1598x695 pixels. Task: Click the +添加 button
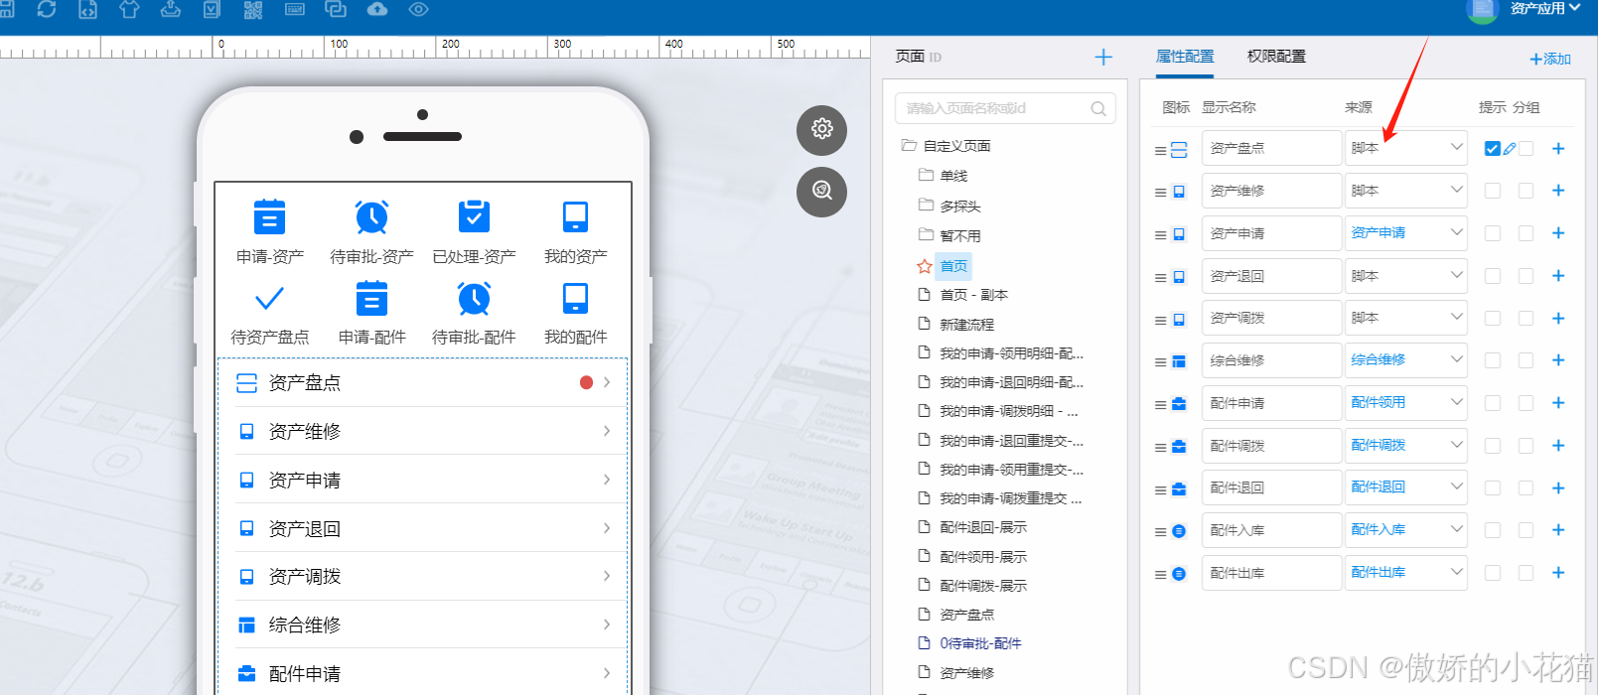[1550, 60]
